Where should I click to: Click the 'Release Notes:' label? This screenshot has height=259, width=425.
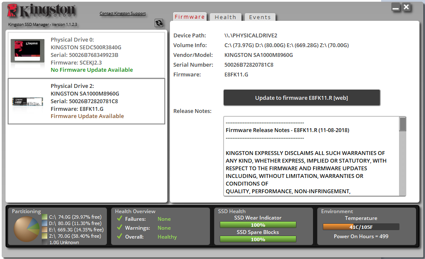click(x=192, y=111)
